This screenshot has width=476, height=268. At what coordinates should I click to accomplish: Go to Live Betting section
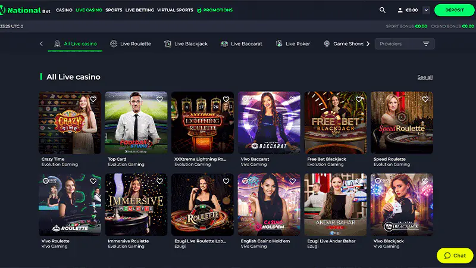point(140,10)
